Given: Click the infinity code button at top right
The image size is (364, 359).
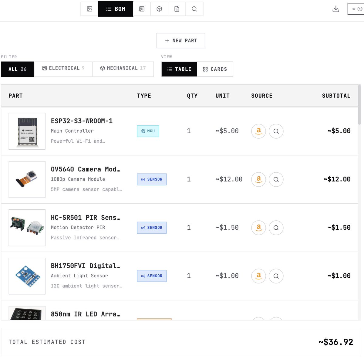Looking at the screenshot, I should (356, 9).
